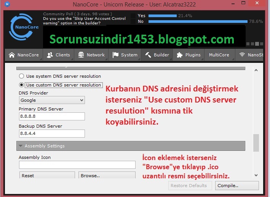Image resolution: width=270 pixels, height=197 pixels.
Task: Click the Primary DNS Server field
Action: (x=52, y=117)
